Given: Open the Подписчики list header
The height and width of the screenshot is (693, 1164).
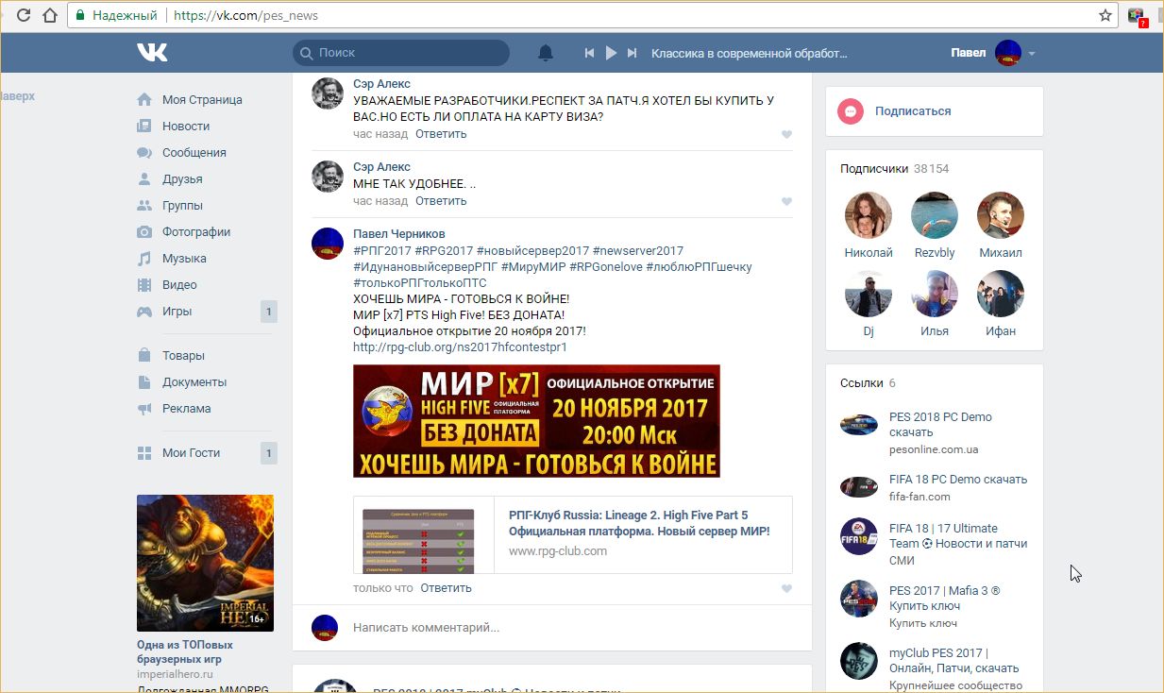Looking at the screenshot, I should tap(894, 169).
